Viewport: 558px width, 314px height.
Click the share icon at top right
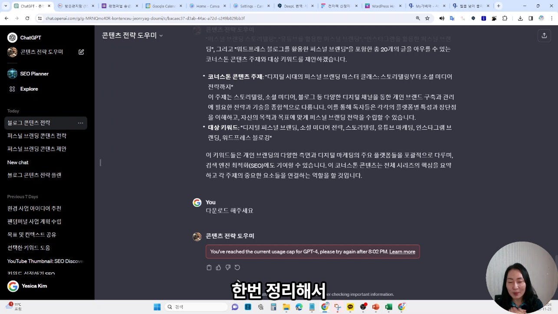544,36
